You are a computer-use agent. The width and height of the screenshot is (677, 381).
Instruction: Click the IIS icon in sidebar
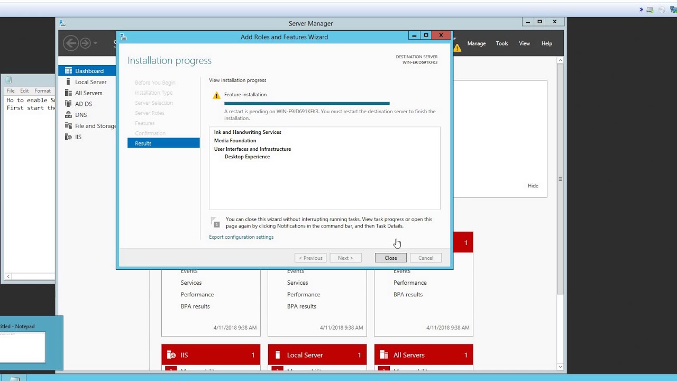pos(68,137)
